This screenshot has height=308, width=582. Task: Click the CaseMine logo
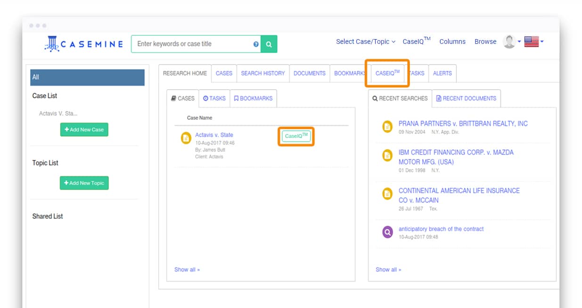tap(84, 44)
